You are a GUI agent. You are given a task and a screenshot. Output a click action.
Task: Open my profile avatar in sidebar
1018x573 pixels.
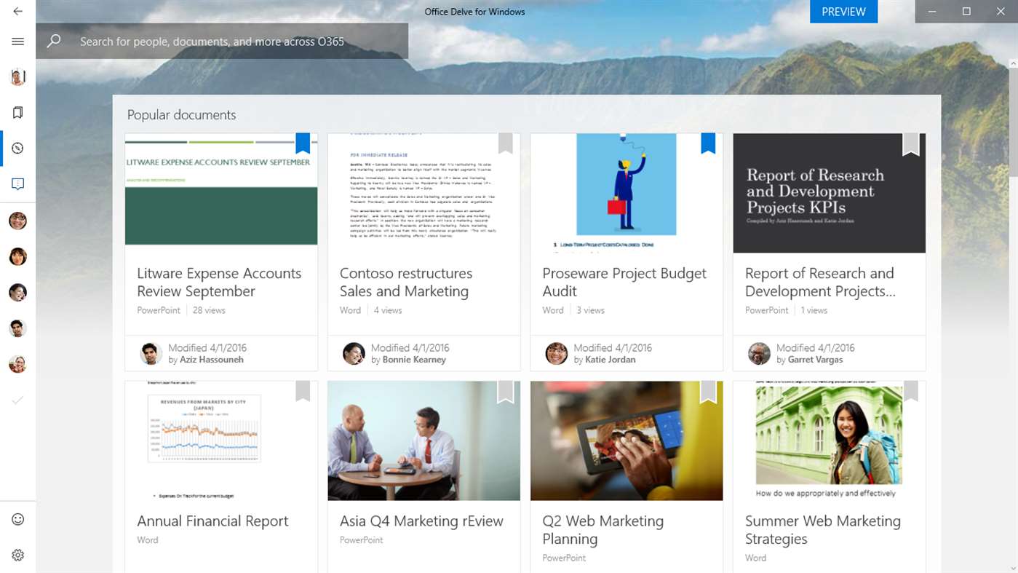click(17, 76)
